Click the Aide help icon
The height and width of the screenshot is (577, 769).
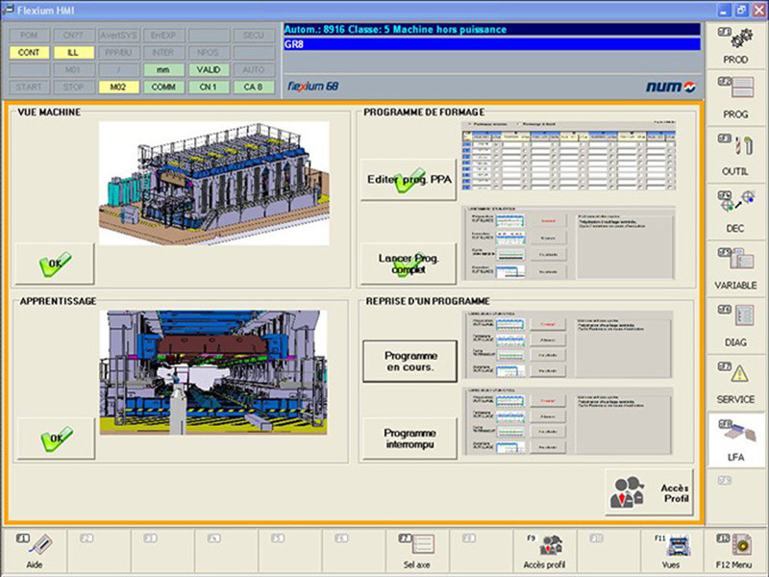pyautogui.click(x=36, y=550)
